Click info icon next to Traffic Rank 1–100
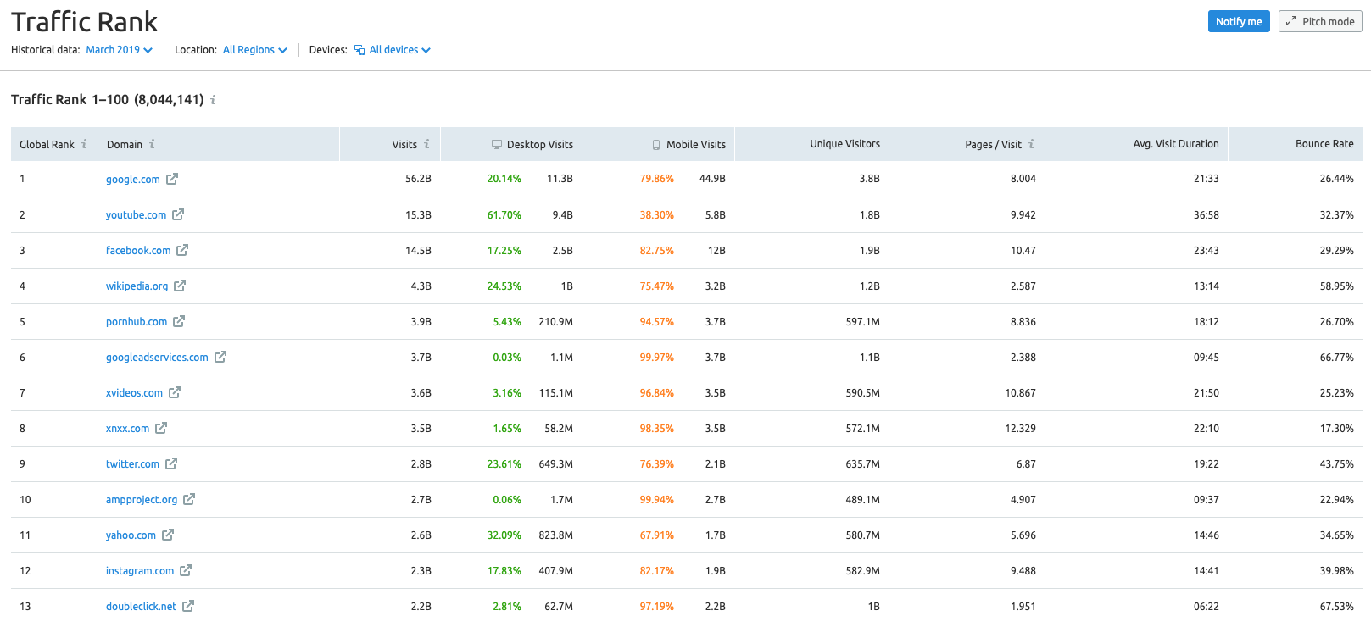The height and width of the screenshot is (627, 1371). click(x=213, y=100)
